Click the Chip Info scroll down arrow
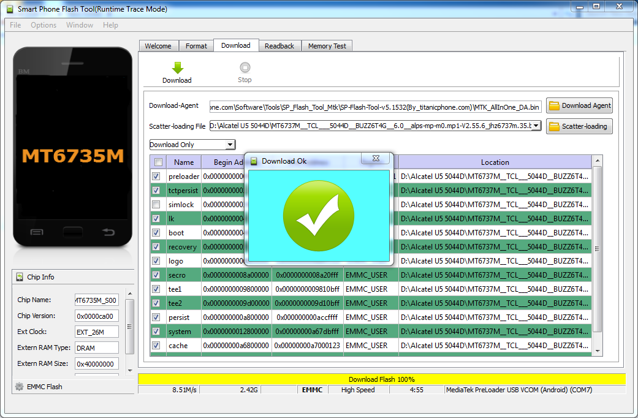This screenshot has height=418, width=638. click(130, 370)
